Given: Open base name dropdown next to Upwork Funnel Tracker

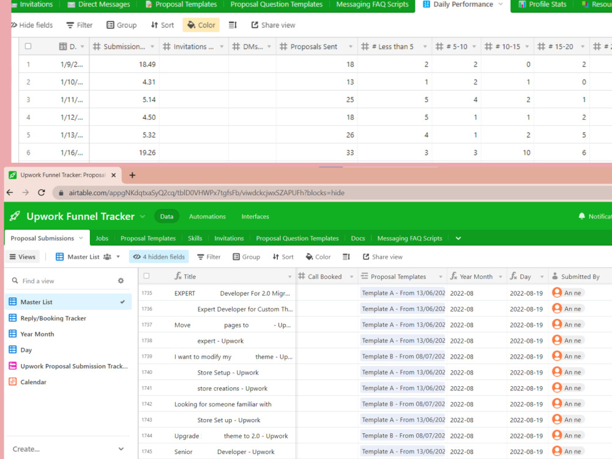Looking at the screenshot, I should coord(143,216).
